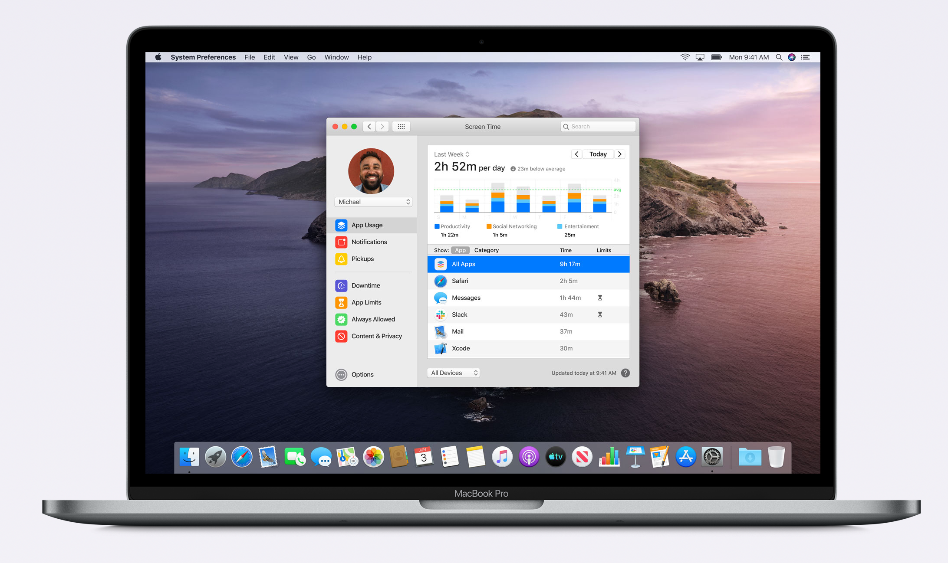Go to next period in chart

pyautogui.click(x=620, y=154)
